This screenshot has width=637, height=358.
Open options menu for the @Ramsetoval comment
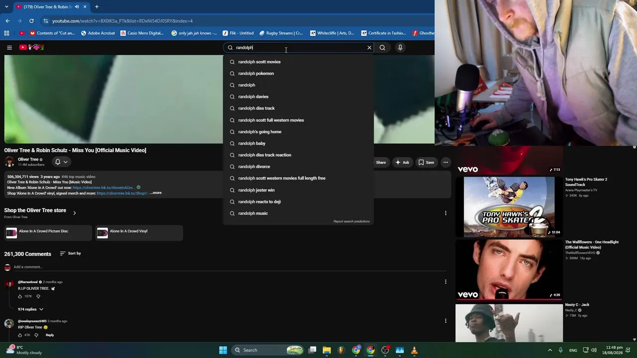tap(445, 282)
